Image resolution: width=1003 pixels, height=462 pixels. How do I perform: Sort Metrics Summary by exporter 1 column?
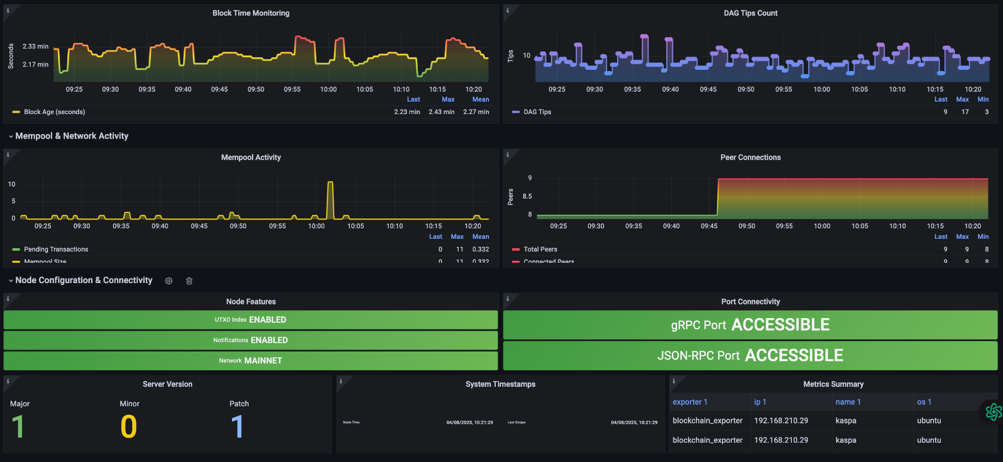(690, 402)
